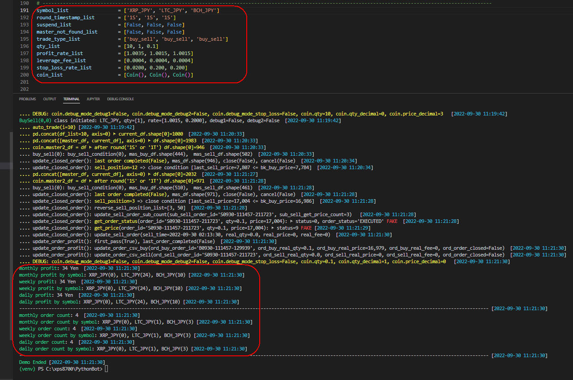Click the 'sell_position=3' terminal line
The image size is (573, 380).
197,201
